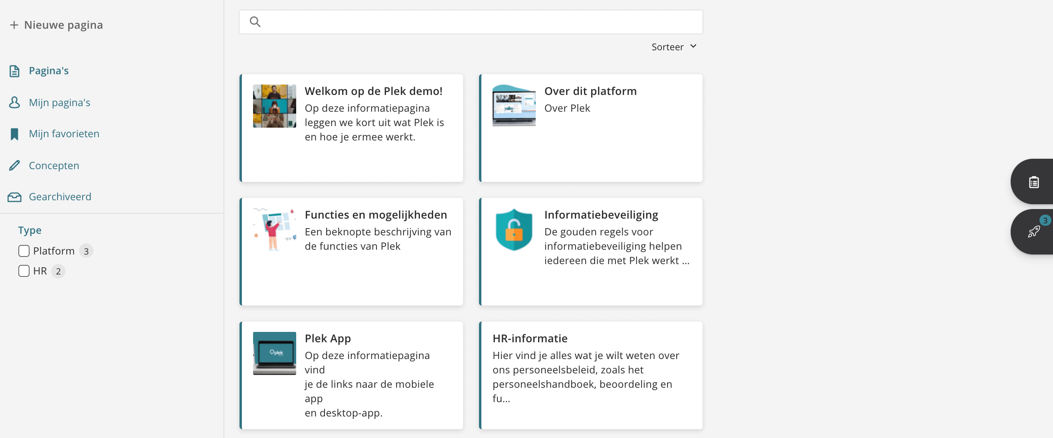Click the 'Over Plek' description text

click(x=567, y=108)
